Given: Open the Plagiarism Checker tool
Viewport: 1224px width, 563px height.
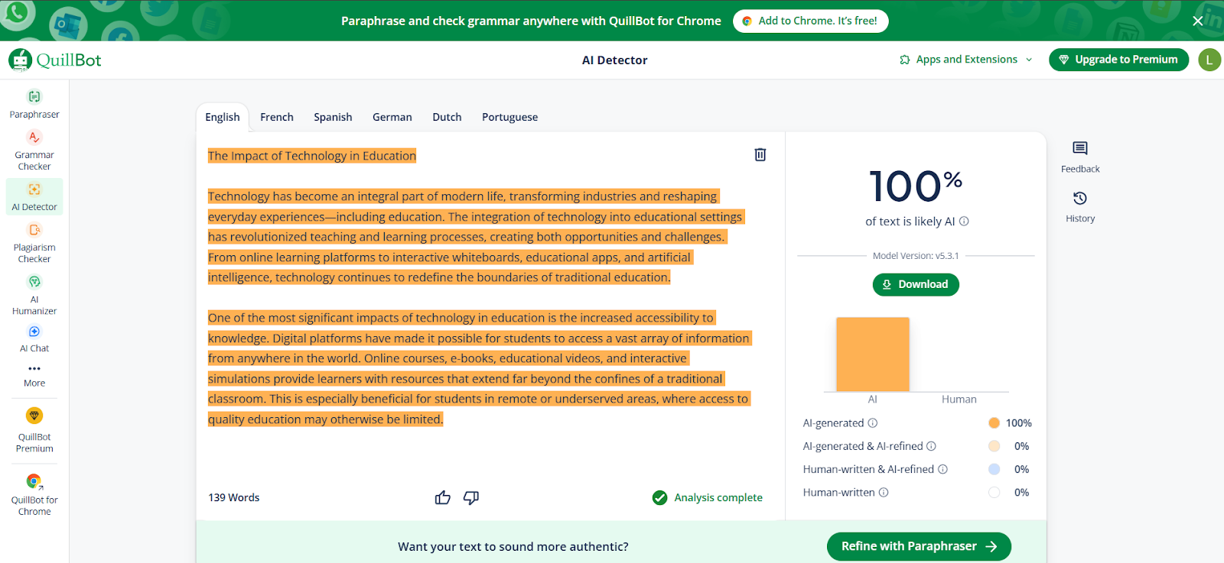Looking at the screenshot, I should pyautogui.click(x=34, y=243).
